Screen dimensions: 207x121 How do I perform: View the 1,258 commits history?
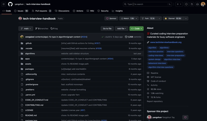(133, 37)
